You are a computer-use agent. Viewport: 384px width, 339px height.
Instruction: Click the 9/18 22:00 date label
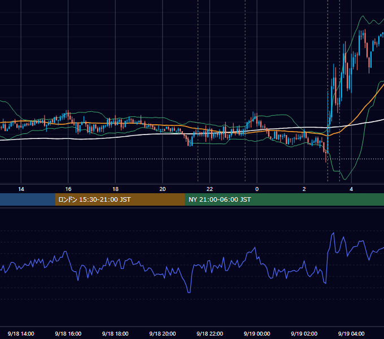pos(210,333)
